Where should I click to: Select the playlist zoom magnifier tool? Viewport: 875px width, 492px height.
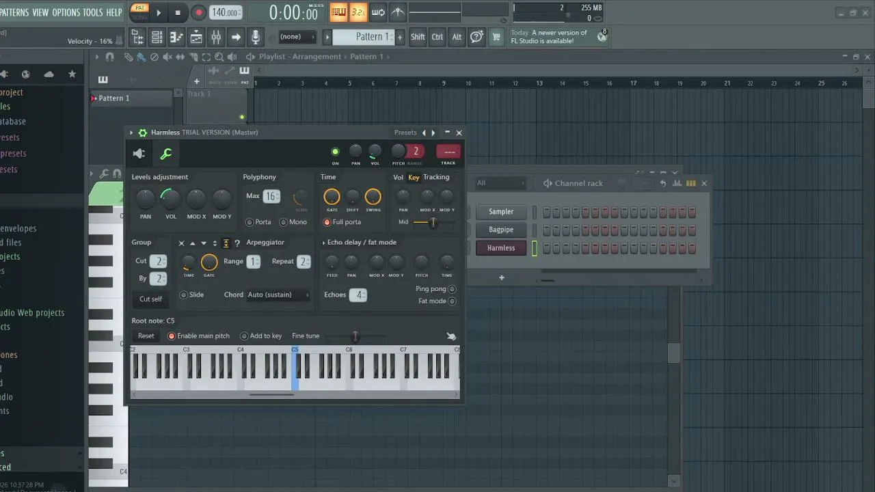tap(219, 57)
